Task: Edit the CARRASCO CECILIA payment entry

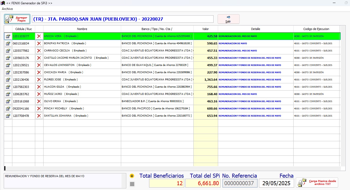Action: point(8,51)
